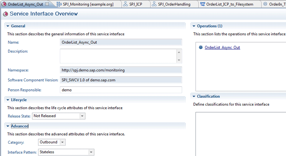Click the Person Responsible input field
This screenshot has width=286, height=156.
tap(121, 90)
